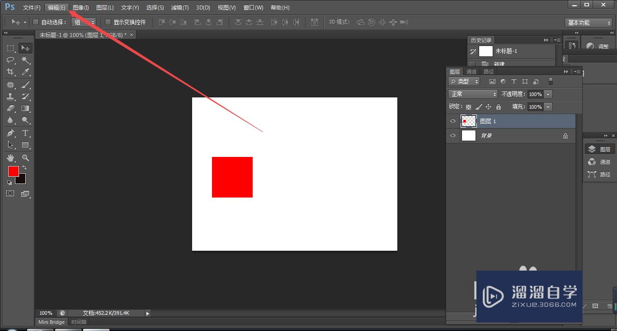Open the Mini Bridge tab
617x331 pixels.
click(52, 322)
